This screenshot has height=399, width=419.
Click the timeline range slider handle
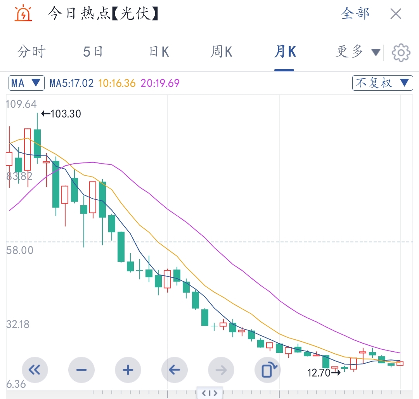click(209, 393)
